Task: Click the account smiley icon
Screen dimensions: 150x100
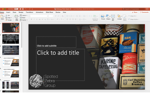Action: pos(147,9)
